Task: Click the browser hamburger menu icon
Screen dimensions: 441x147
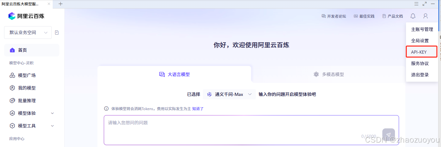Action: click(416, 4)
